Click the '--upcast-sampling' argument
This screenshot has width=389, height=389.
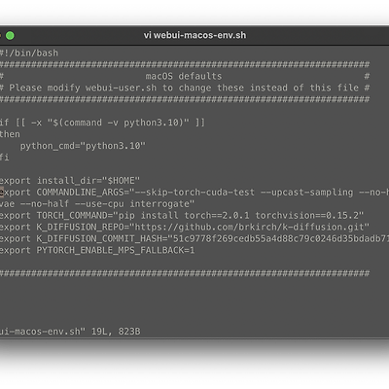pyautogui.click(x=306, y=193)
